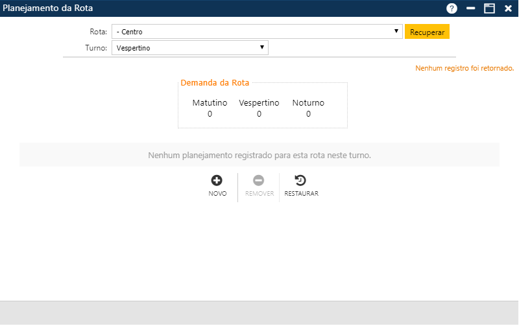The width and height of the screenshot is (519, 326).
Task: Click the 'Planejamento da Rota' window title
Action: [x=47, y=8]
